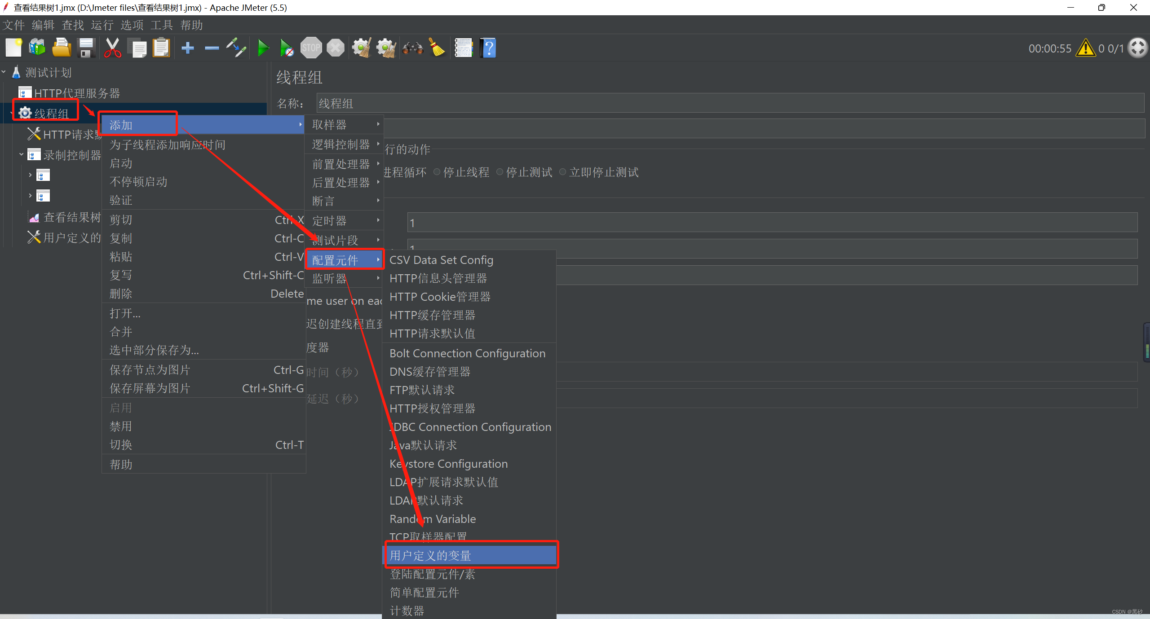Screen dimensions: 1150x619
Task: Select 立即停止测试 radio option
Action: click(599, 172)
